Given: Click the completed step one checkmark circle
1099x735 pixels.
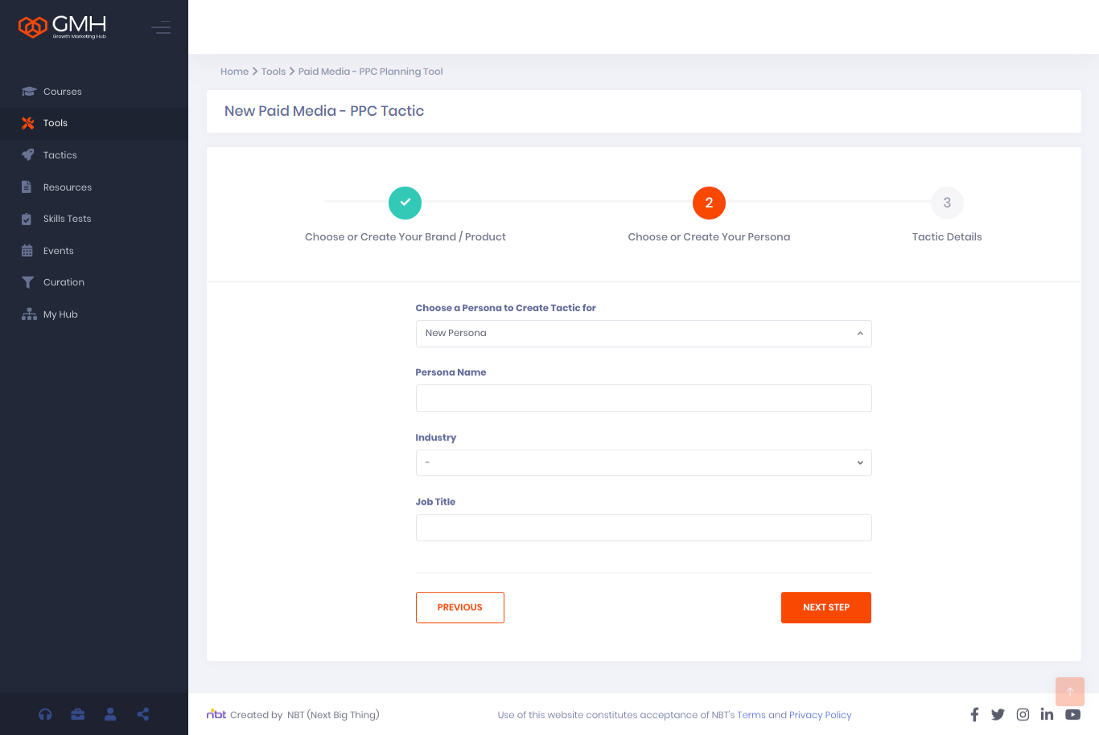Looking at the screenshot, I should pyautogui.click(x=405, y=203).
